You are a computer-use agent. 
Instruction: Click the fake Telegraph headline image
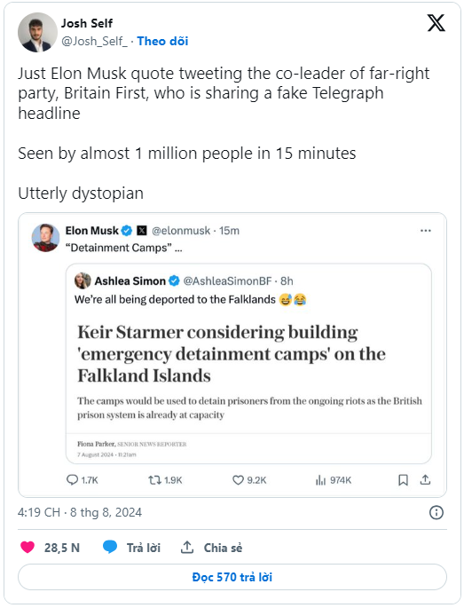click(248, 389)
